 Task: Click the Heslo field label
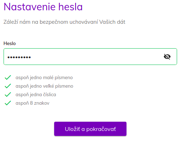10,43
